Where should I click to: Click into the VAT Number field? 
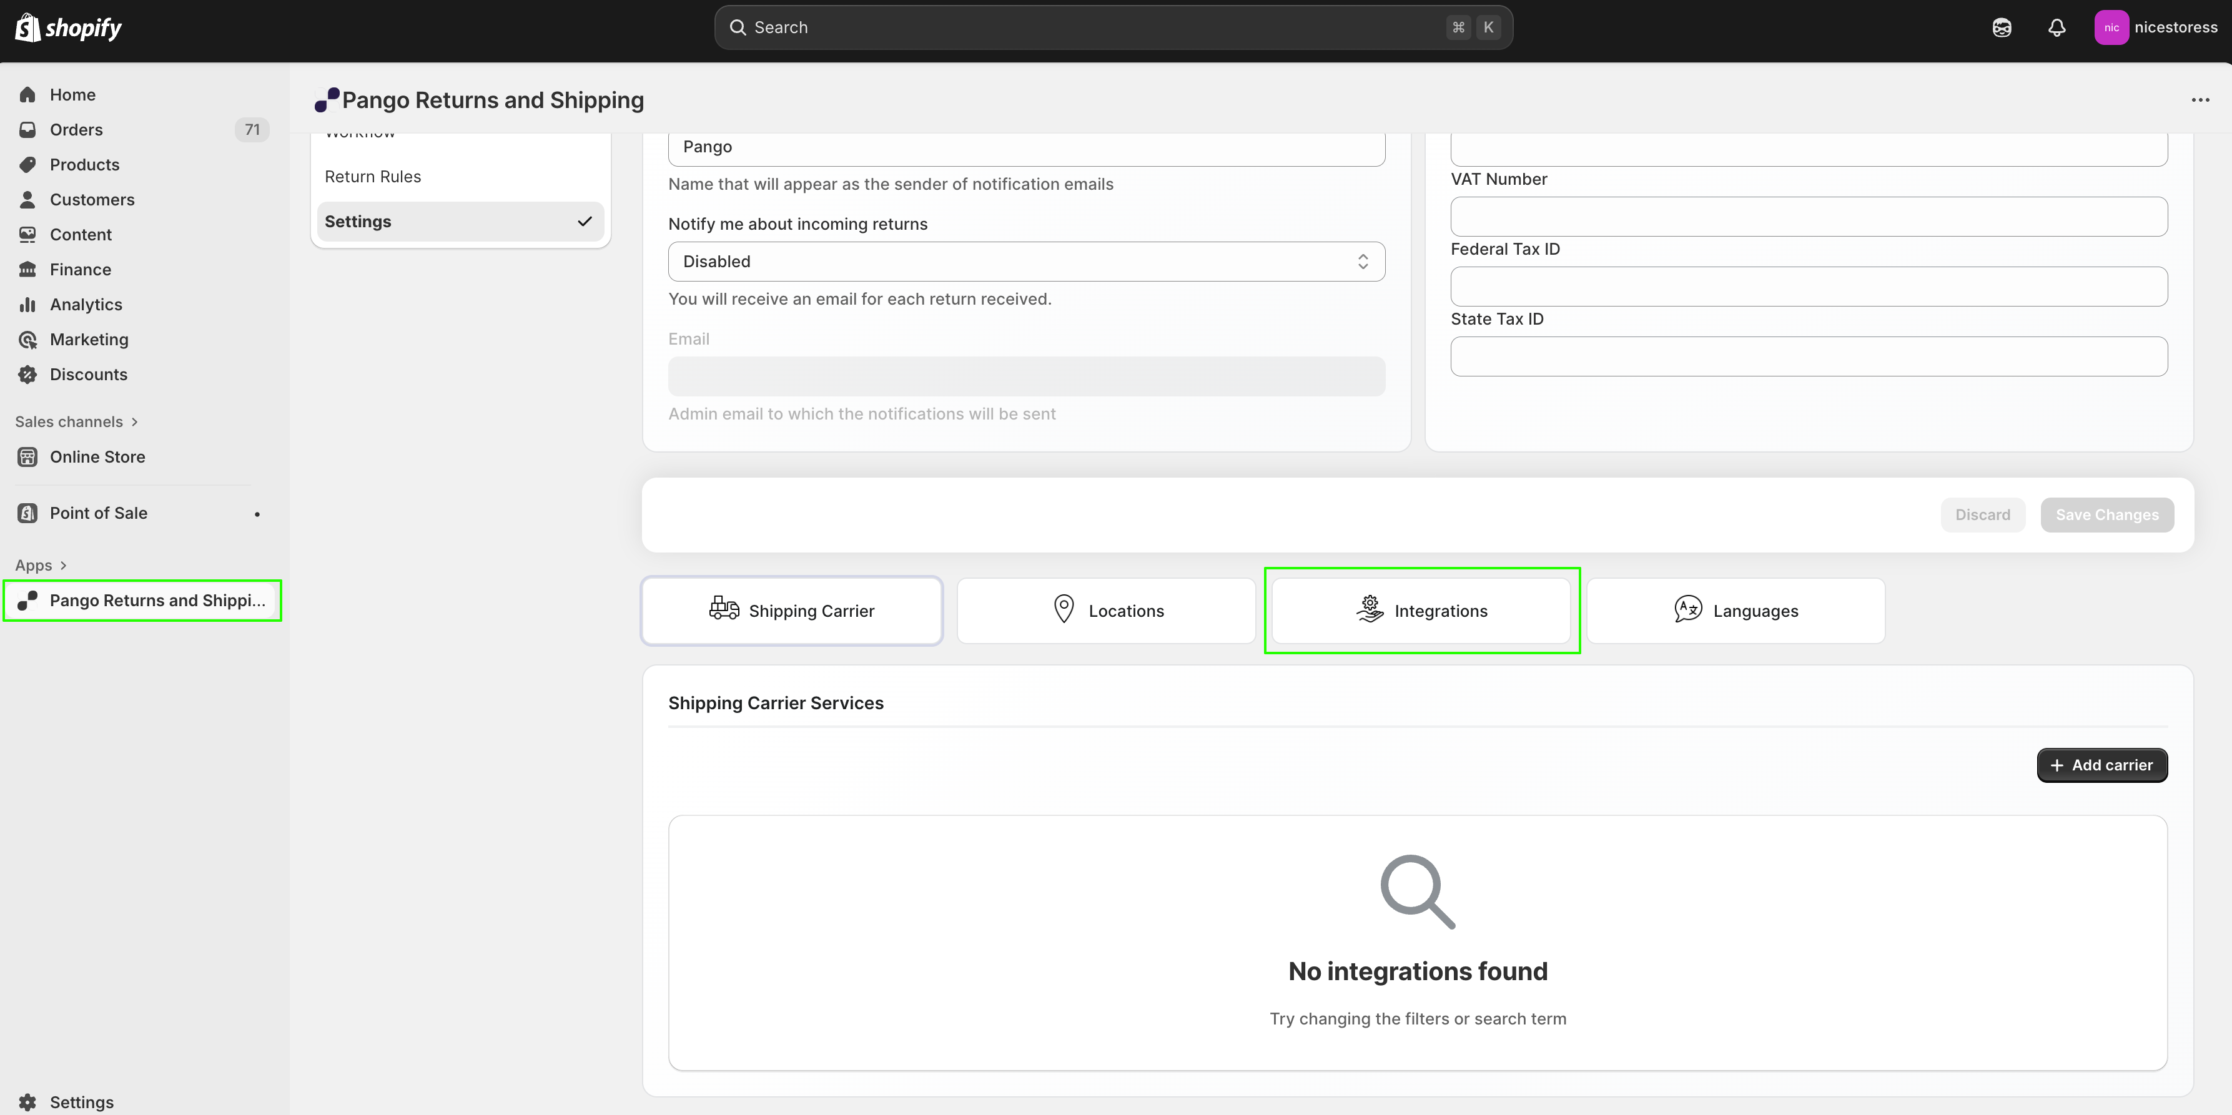coord(1809,217)
